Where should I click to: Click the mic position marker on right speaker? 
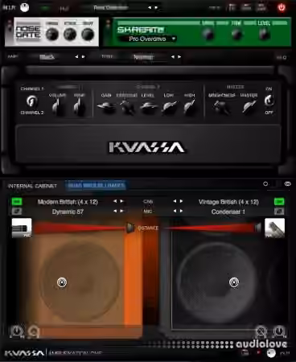point(234,282)
